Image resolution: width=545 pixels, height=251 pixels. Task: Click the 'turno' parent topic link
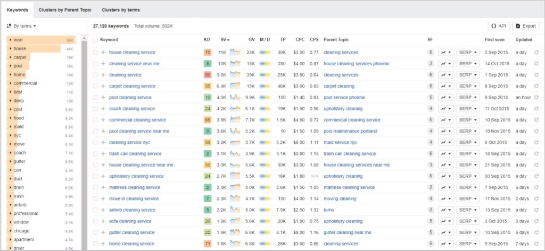pyautogui.click(x=329, y=210)
